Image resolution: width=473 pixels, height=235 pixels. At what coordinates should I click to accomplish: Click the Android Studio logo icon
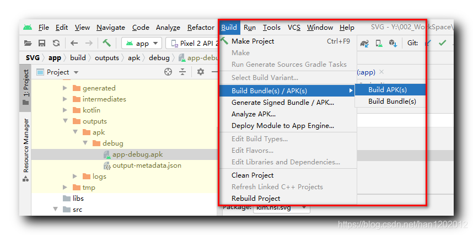click(x=28, y=27)
